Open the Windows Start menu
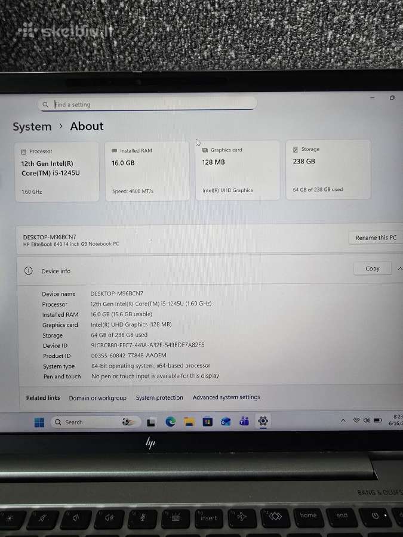The image size is (403, 537). 39,422
